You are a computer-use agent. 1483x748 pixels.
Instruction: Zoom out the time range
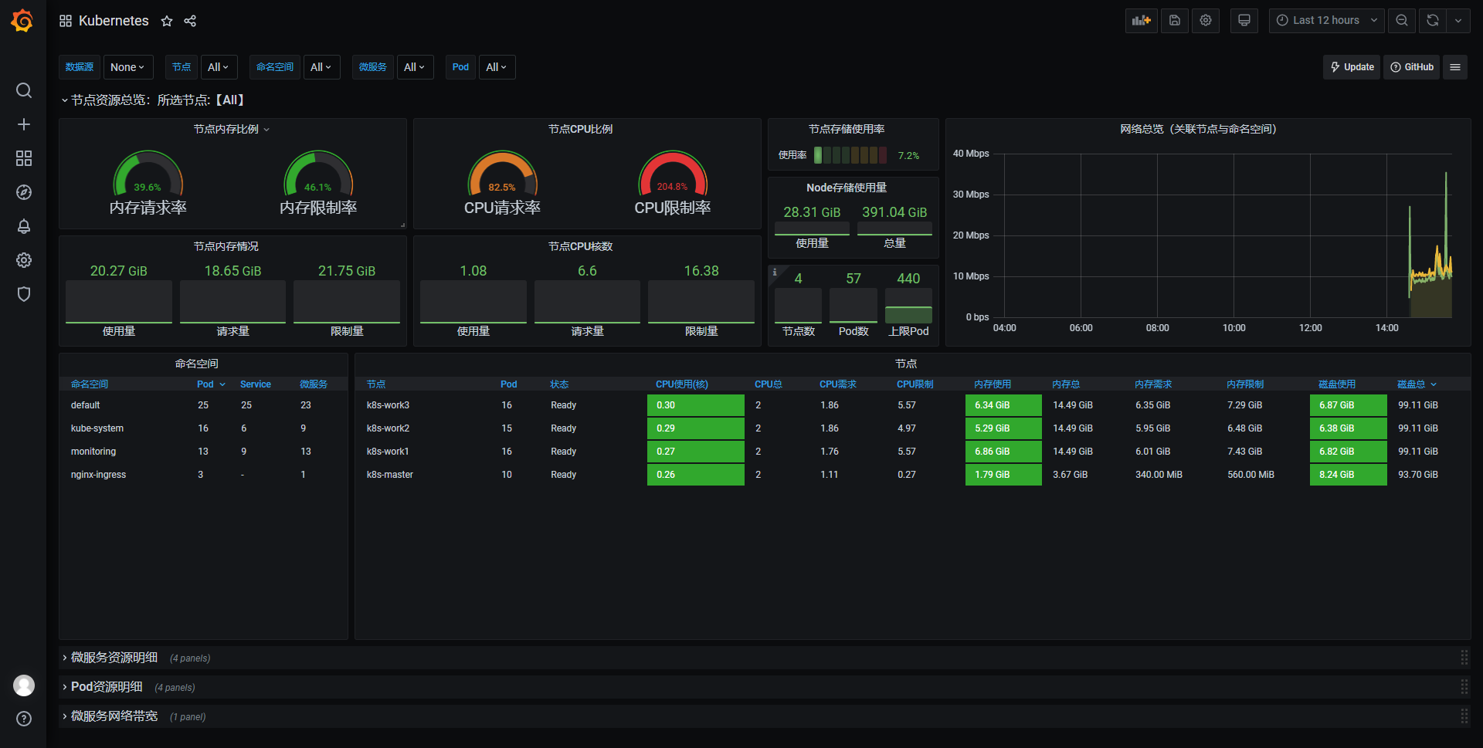click(x=1402, y=21)
